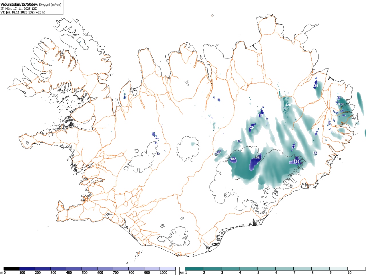Click the 200–300 m legend swatch
366x275 pixels.
(x=43, y=269)
